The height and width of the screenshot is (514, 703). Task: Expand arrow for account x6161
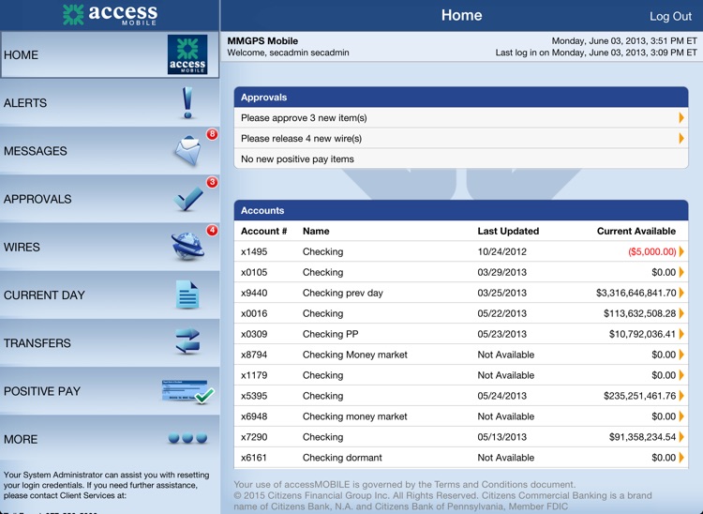coord(681,458)
